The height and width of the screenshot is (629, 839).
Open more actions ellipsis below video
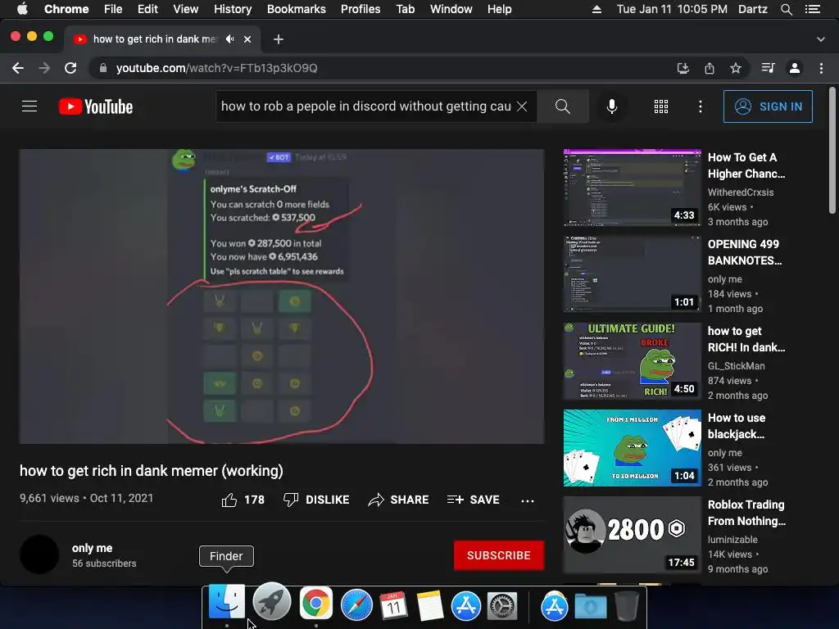(527, 500)
